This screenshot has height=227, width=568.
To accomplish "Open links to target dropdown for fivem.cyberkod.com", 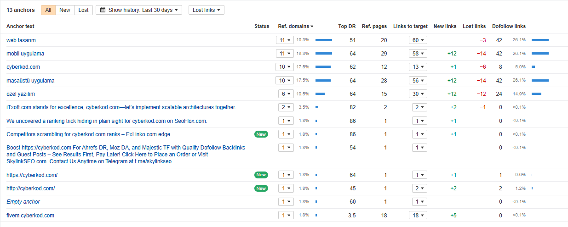I will 418,216.
